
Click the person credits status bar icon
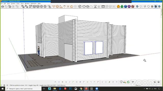point(7,85)
